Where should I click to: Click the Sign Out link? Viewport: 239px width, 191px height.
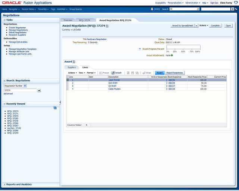[x=214, y=3]
